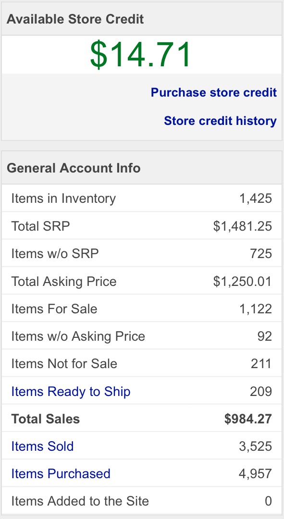Select the Items Purchased count
The width and height of the screenshot is (284, 519).
[258, 473]
